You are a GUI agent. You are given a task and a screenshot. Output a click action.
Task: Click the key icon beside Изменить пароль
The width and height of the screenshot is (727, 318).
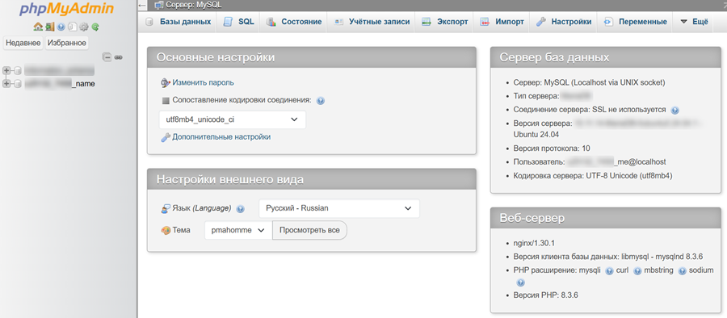click(x=165, y=83)
